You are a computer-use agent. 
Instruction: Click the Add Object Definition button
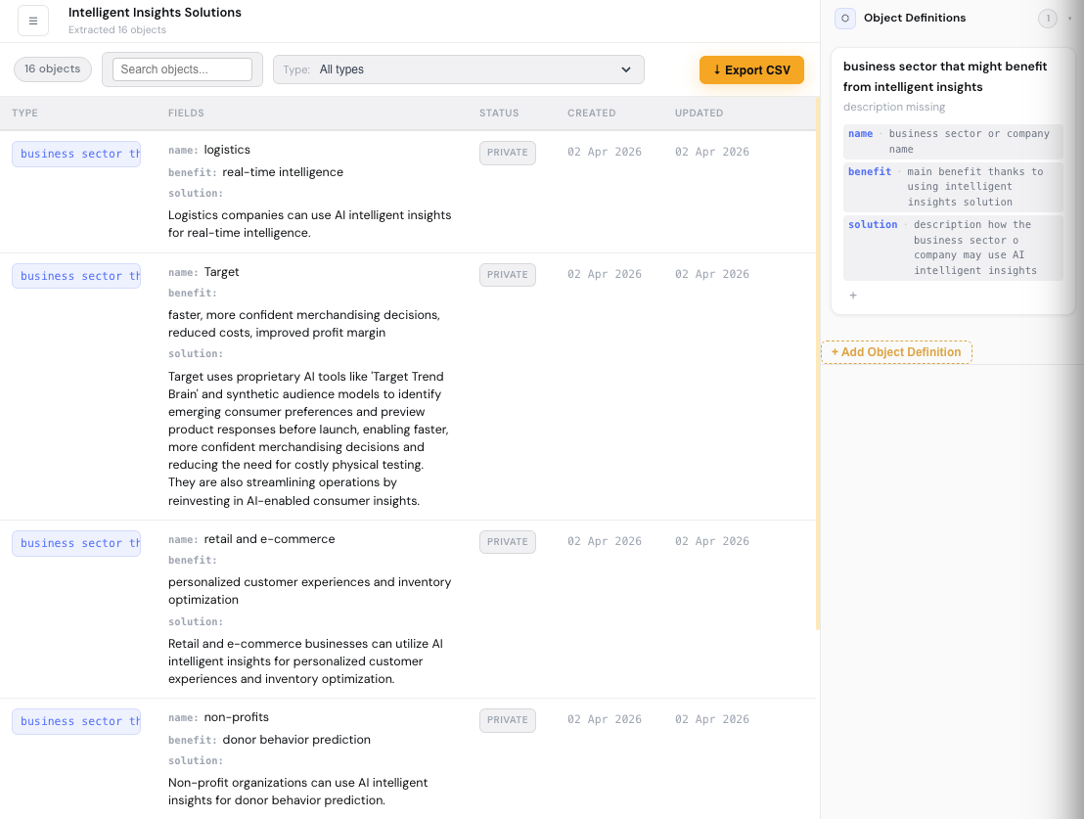tap(896, 352)
